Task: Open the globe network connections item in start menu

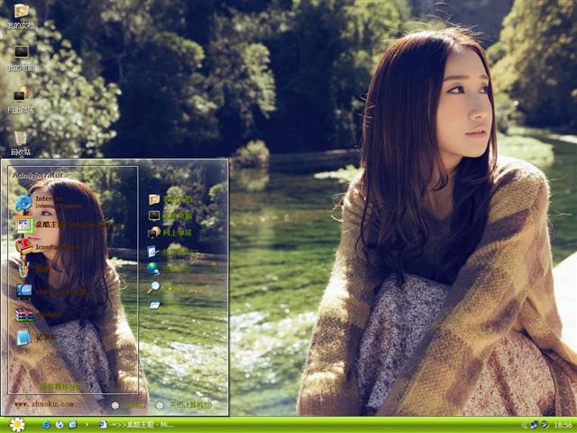Action: [169, 269]
